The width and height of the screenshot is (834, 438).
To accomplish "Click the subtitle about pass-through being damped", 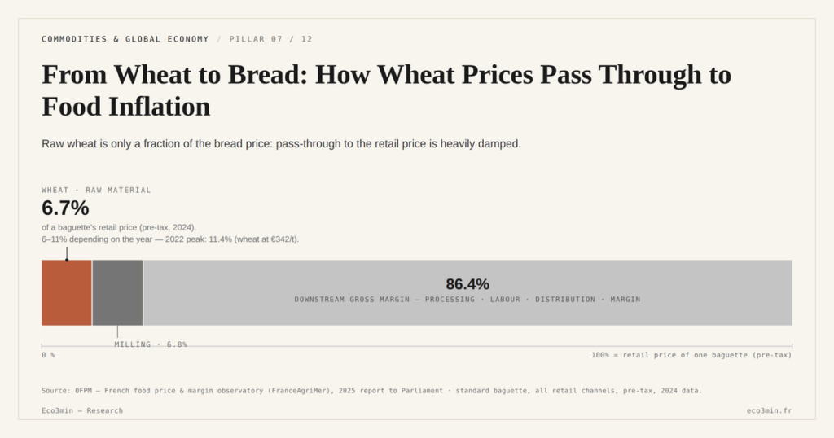I will click(x=281, y=144).
